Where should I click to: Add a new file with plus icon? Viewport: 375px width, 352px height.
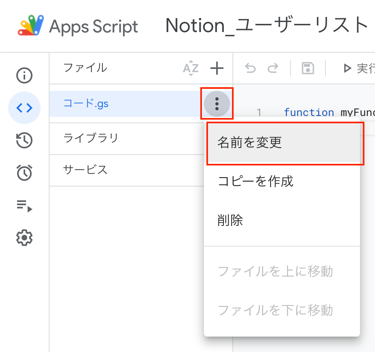[217, 68]
